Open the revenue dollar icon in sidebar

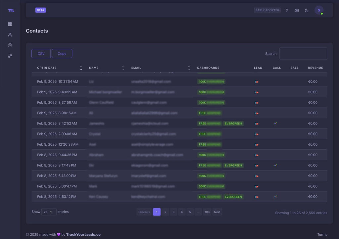[10, 45]
